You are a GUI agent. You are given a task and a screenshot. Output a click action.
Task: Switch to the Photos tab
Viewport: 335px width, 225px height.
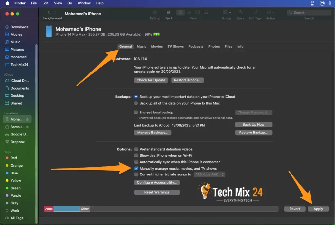(214, 46)
